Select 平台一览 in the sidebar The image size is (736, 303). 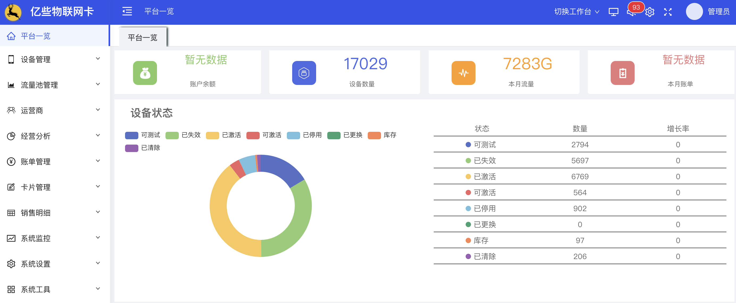(x=55, y=36)
